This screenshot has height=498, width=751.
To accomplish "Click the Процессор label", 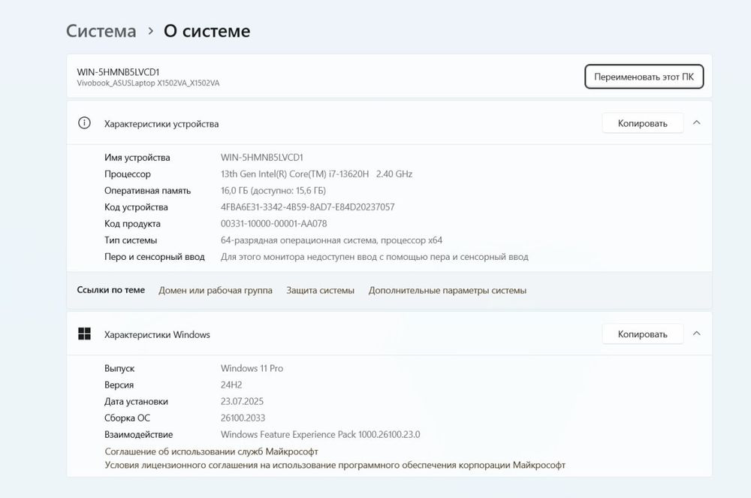I will (128, 174).
